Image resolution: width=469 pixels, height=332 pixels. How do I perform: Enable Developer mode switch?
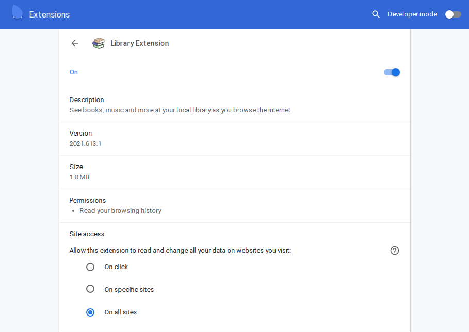click(453, 14)
